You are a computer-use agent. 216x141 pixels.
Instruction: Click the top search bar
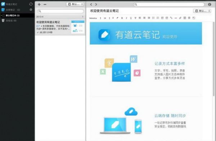(x=169, y=4)
